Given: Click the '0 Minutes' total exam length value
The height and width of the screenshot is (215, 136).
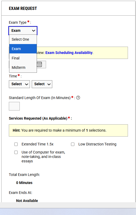Looking at the screenshot, I should [24, 183].
